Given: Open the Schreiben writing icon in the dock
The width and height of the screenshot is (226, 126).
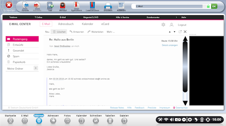Looking at the screenshot, I should 96,121.
